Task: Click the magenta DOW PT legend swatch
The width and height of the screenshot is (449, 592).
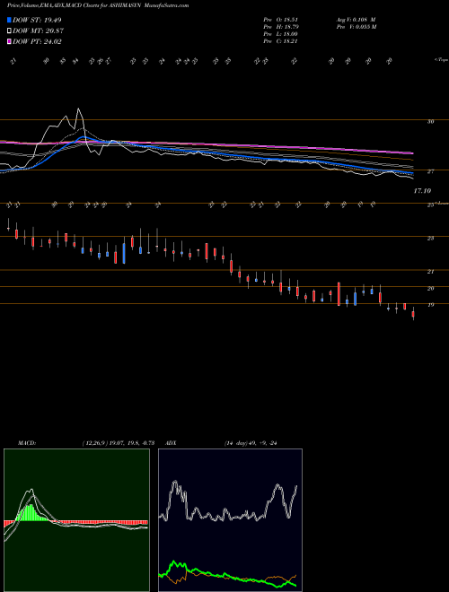Action: click(x=9, y=41)
